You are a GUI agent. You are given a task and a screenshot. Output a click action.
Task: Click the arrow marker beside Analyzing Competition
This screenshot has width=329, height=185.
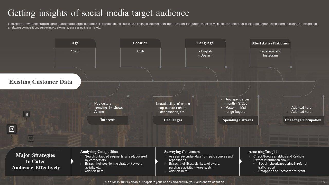(x=72, y=161)
